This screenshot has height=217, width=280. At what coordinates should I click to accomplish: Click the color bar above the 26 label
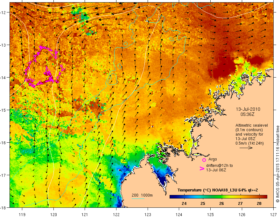tap(221, 197)
